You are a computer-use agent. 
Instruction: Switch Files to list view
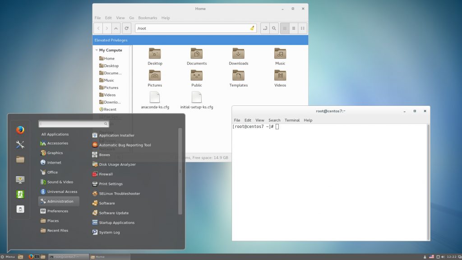[x=294, y=28]
